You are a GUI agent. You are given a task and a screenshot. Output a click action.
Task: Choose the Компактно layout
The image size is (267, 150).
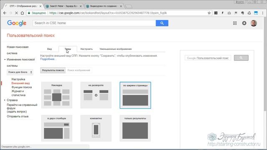coord(96,128)
